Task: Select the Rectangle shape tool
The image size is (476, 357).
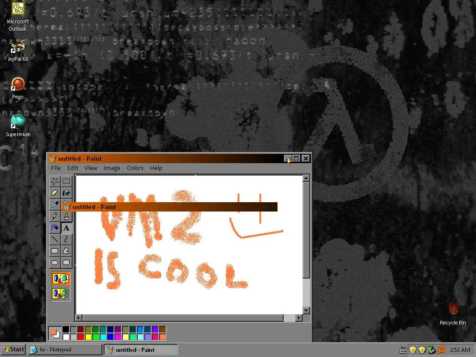Action: coord(55,251)
